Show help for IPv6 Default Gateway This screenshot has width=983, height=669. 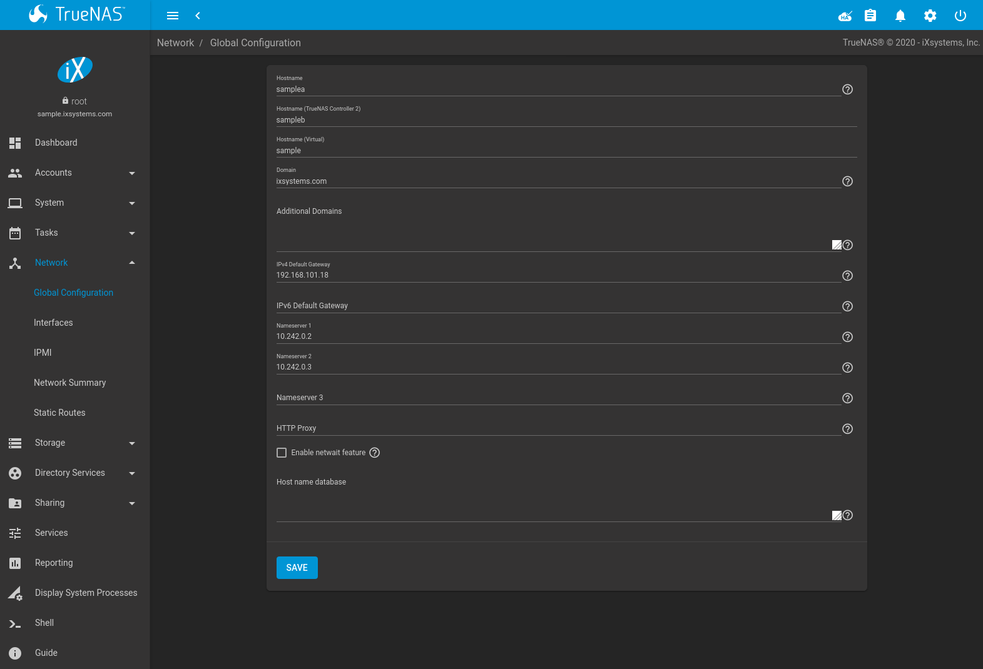coord(847,306)
